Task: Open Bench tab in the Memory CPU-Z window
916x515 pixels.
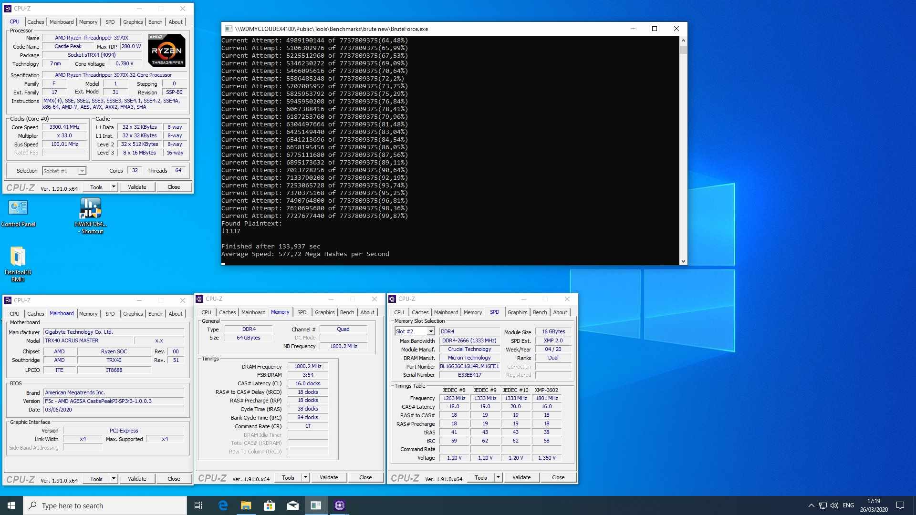Action: (347, 312)
